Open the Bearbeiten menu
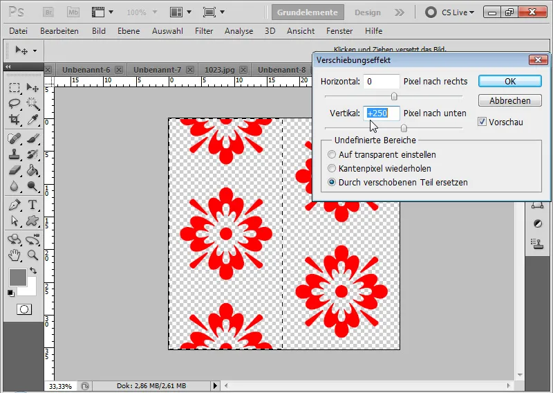This screenshot has height=393, width=553. [x=59, y=31]
